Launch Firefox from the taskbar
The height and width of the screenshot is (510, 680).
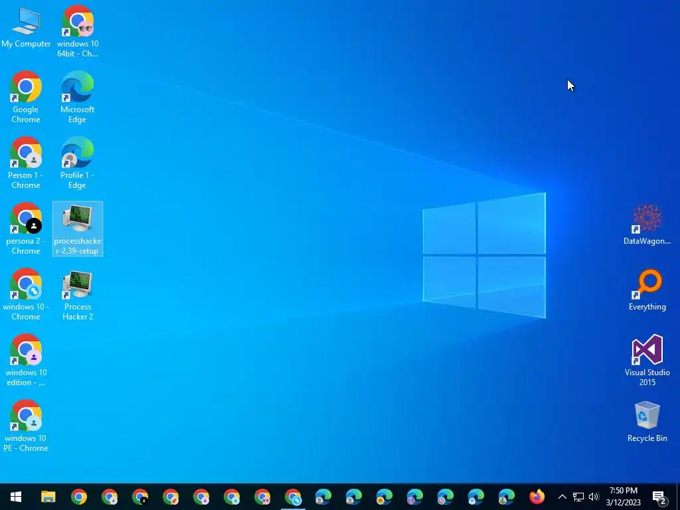[537, 497]
